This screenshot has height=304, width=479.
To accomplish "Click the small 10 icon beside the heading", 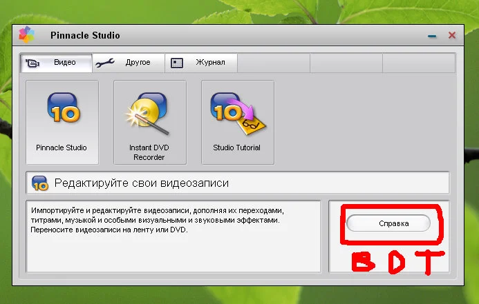I will (x=40, y=183).
